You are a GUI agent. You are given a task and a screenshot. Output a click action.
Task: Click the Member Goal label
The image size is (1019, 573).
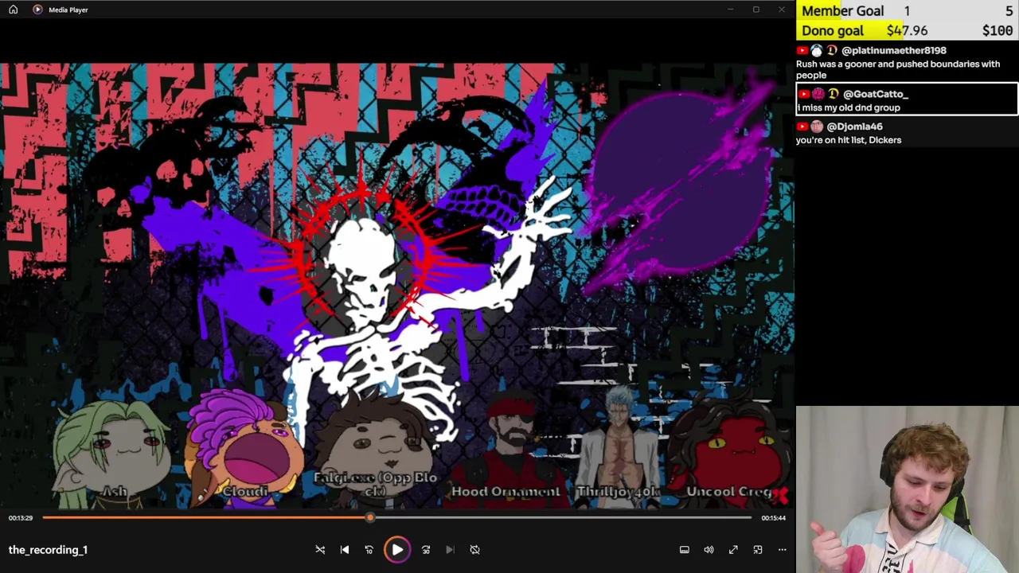pos(843,10)
